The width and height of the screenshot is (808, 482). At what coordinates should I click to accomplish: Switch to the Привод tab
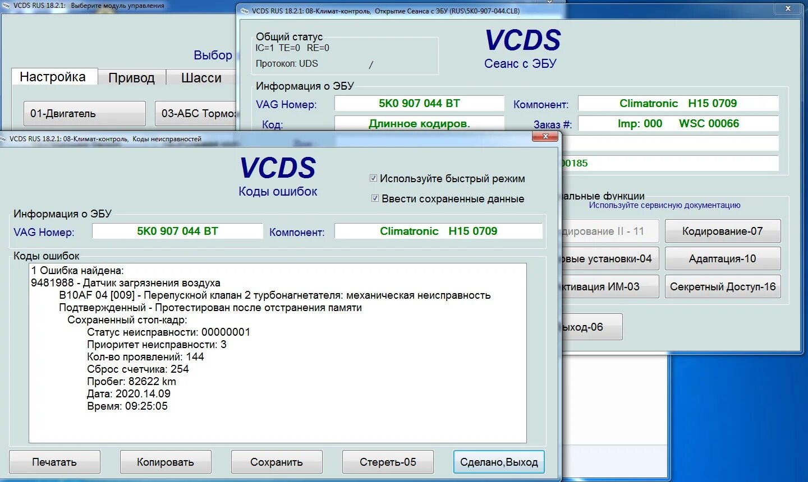[x=132, y=78]
